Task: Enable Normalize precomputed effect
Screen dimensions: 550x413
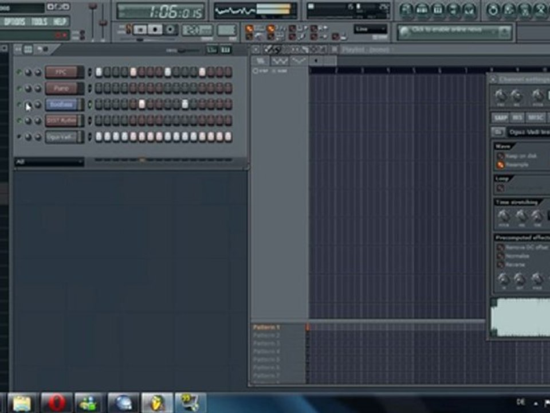Action: (x=501, y=256)
